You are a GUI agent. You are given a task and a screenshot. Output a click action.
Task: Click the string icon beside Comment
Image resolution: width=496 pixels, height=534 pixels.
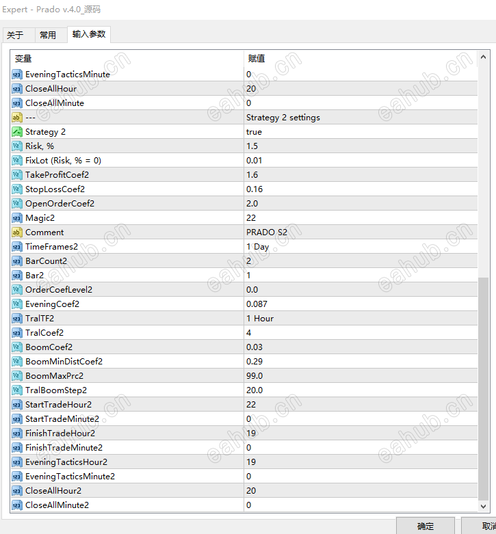pos(17,232)
